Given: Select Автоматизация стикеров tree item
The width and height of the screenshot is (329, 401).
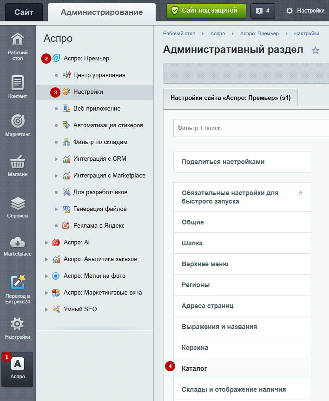Looking at the screenshot, I should (x=108, y=125).
